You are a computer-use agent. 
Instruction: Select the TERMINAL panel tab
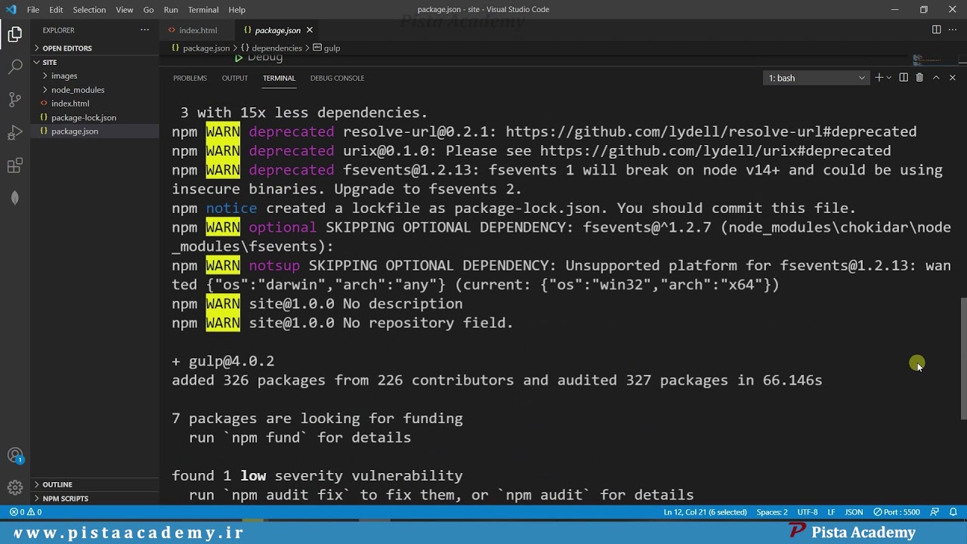[279, 78]
